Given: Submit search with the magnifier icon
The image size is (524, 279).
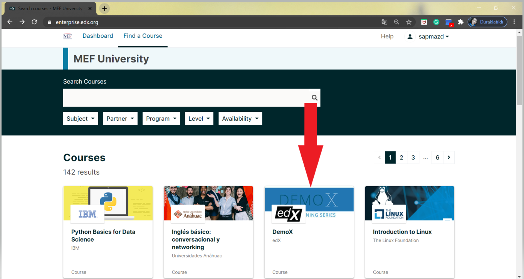Looking at the screenshot, I should [314, 97].
